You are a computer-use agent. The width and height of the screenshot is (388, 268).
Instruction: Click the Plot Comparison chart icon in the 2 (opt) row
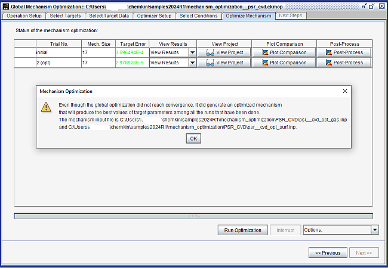pyautogui.click(x=265, y=63)
